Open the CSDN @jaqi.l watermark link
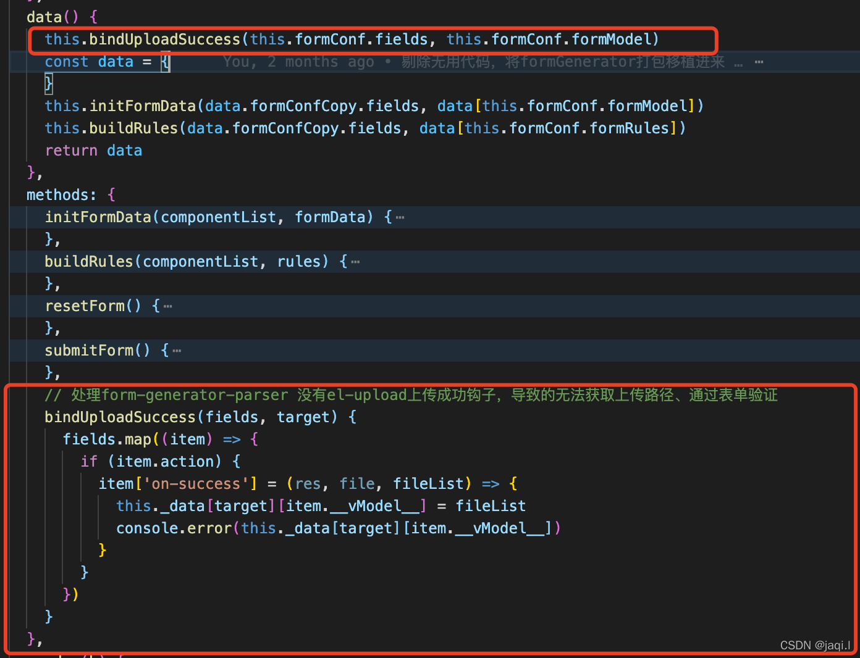 pos(815,644)
